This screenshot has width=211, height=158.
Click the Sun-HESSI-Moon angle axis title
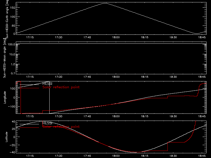5,58
